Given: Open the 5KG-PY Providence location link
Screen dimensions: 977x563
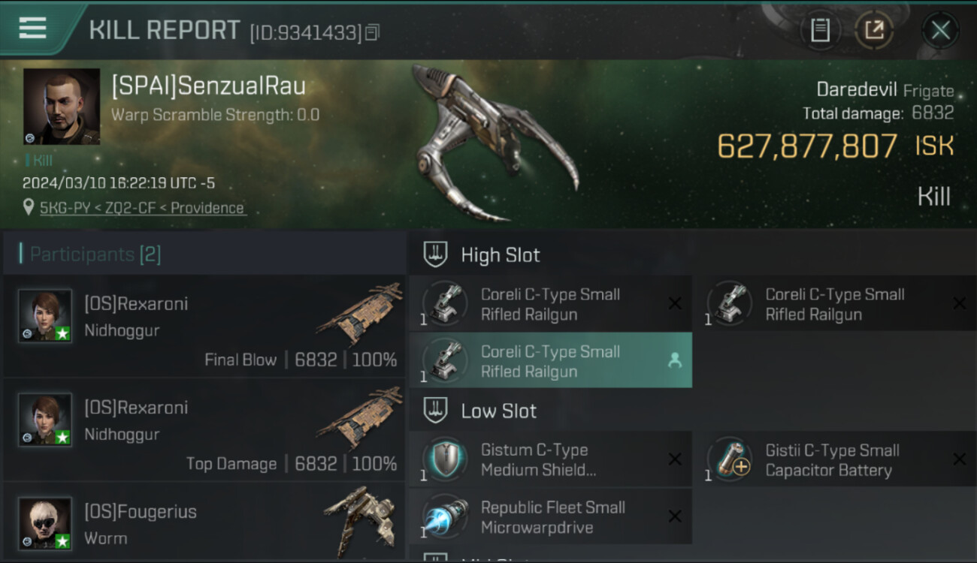Looking at the screenshot, I should (x=142, y=208).
